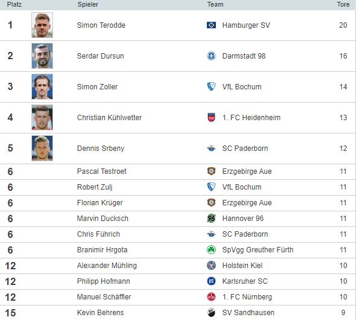Open Serdar Dursun's portrait thumbnail

point(42,56)
